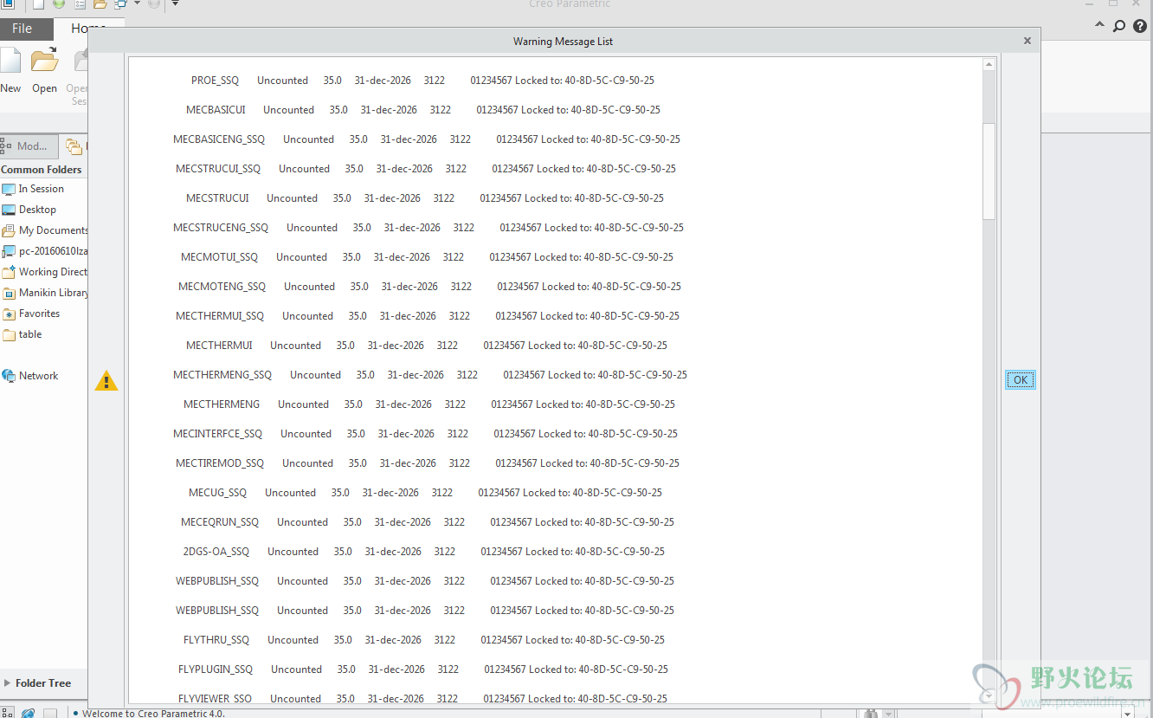This screenshot has height=718, width=1153.
Task: Select the Folder Browser navigator tab icon
Action: click(x=74, y=146)
